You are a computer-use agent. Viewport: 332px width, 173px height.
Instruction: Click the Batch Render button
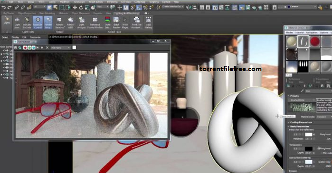(116, 23)
